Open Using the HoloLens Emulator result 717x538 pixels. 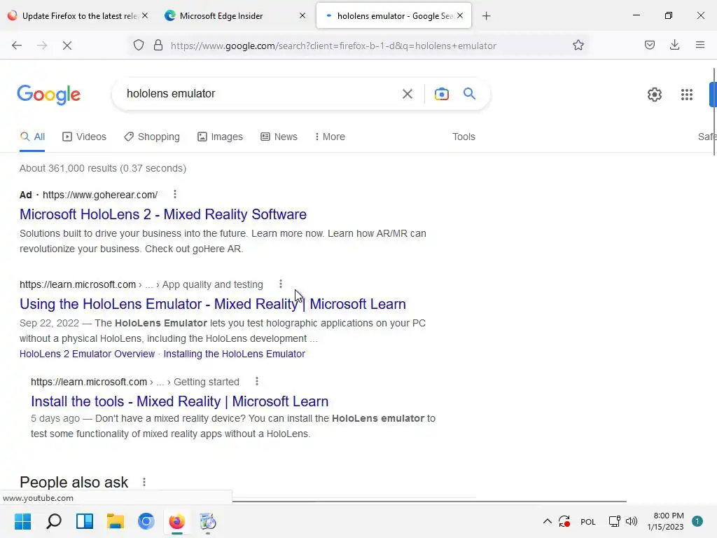point(213,304)
